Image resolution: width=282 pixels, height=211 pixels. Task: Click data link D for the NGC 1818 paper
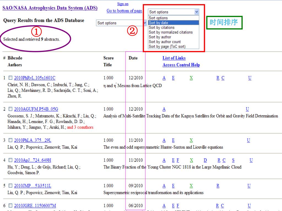click(205, 160)
